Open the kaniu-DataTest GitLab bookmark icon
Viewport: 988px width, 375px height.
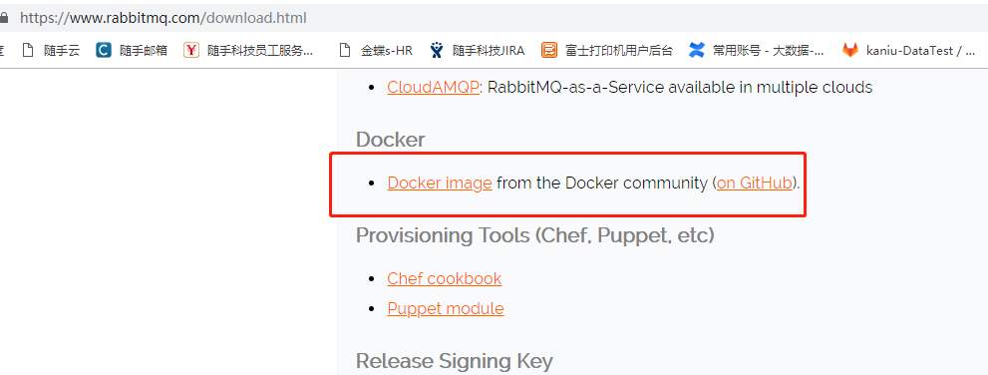pos(850,51)
